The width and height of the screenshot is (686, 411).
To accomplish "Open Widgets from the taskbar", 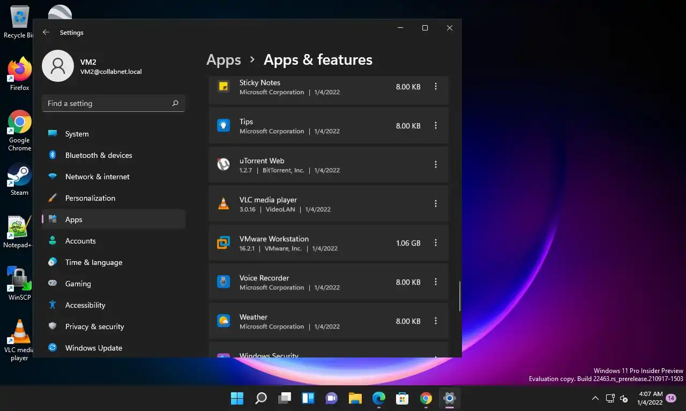I will (x=308, y=398).
